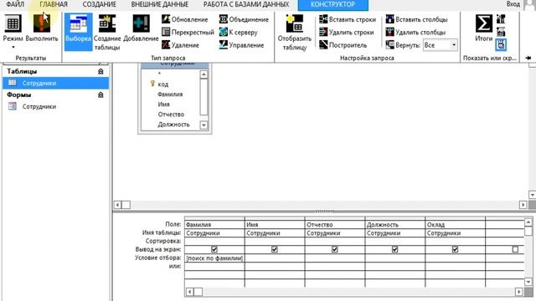This screenshot has width=536, height=301.
Task: Click Имя in the field list
Action: pyautogui.click(x=163, y=104)
